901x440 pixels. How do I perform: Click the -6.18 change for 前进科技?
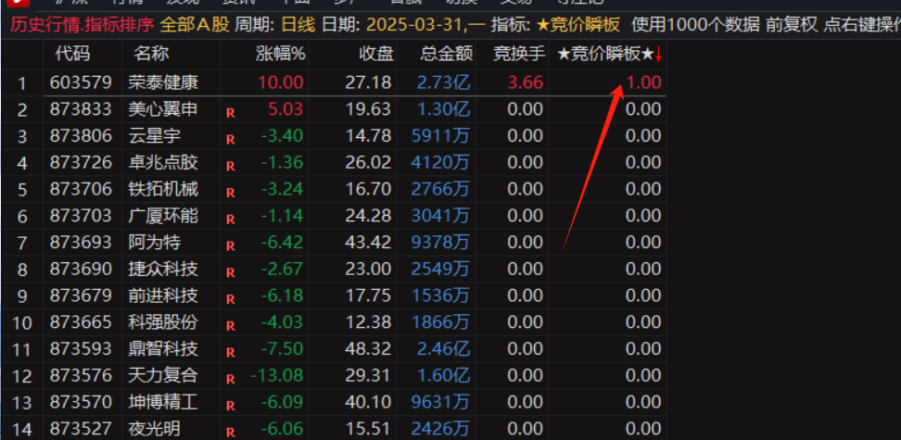pyautogui.click(x=282, y=295)
